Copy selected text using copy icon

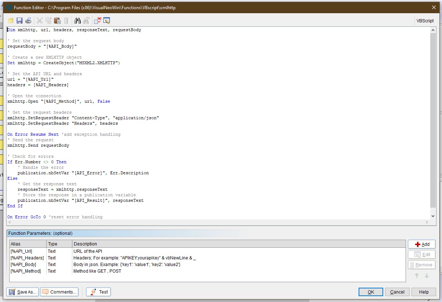(48, 21)
